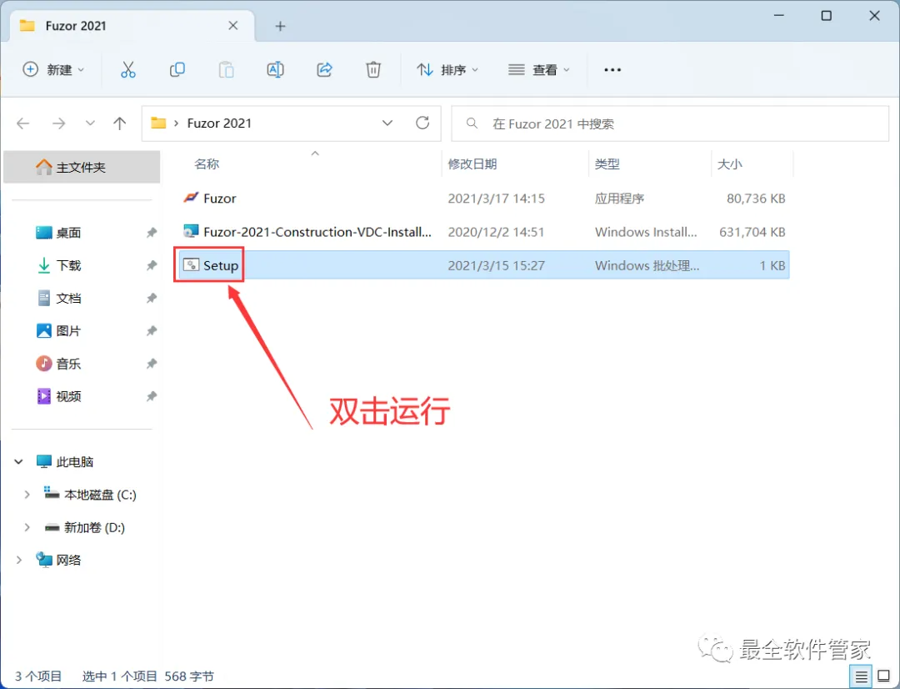
Task: Switch to large icons view in status bar
Action: [x=884, y=676]
